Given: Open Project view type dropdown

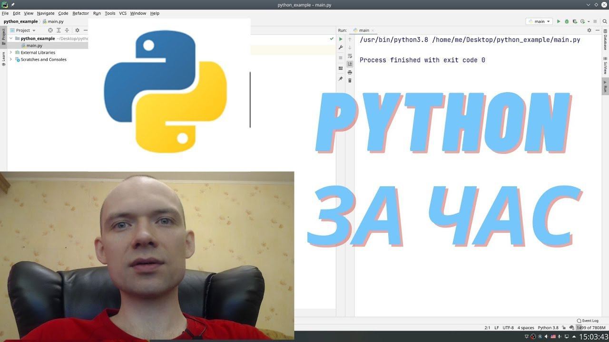Looking at the screenshot, I should [x=22, y=30].
